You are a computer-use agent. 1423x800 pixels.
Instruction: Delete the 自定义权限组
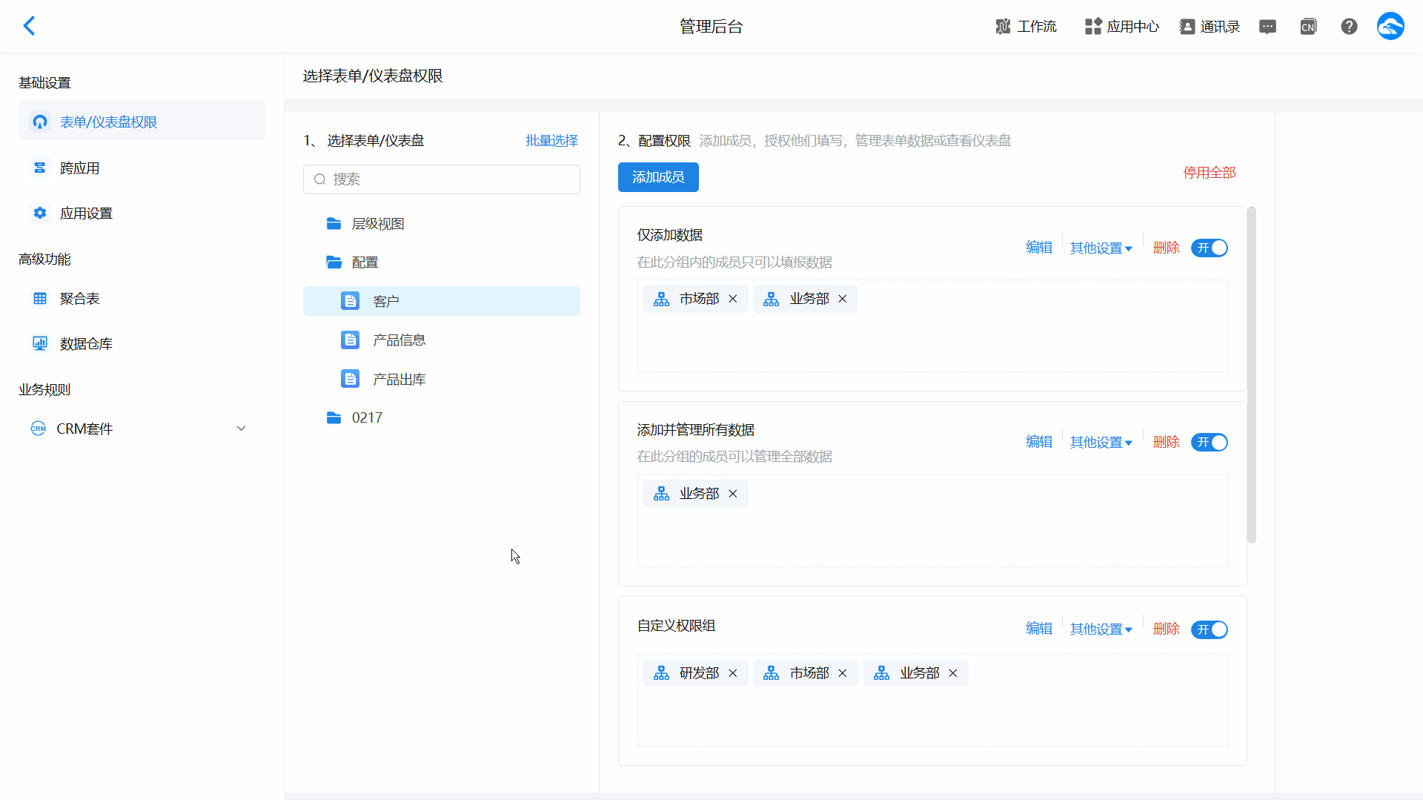tap(1166, 629)
